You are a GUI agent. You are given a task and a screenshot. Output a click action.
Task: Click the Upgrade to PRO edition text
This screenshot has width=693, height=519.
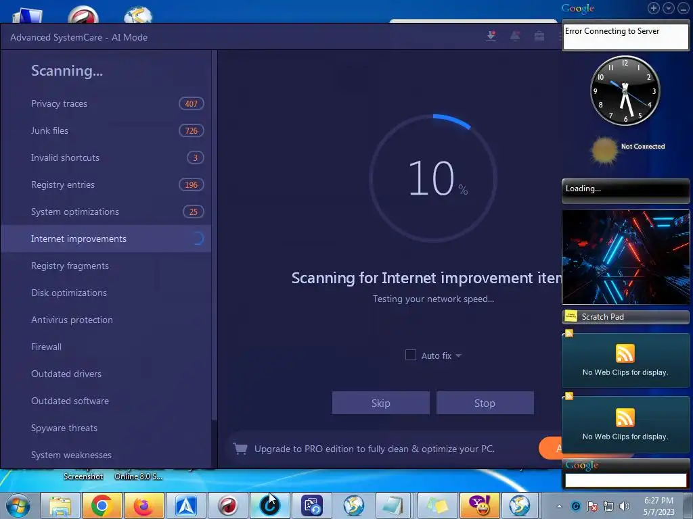point(374,449)
